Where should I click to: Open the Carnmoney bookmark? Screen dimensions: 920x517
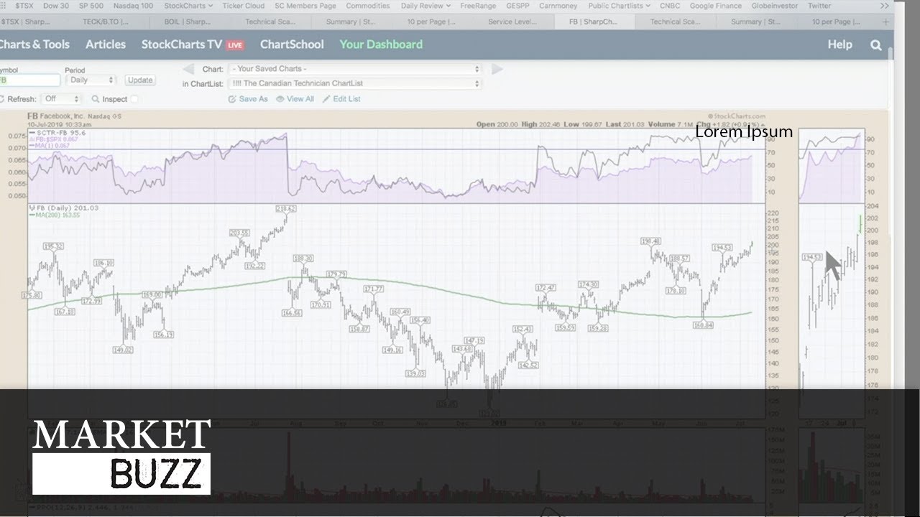(558, 6)
